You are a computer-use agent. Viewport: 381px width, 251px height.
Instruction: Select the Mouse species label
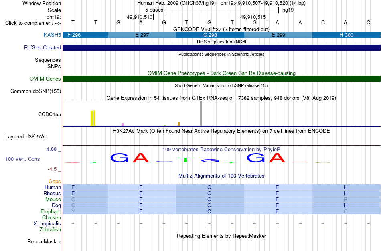click(53, 200)
